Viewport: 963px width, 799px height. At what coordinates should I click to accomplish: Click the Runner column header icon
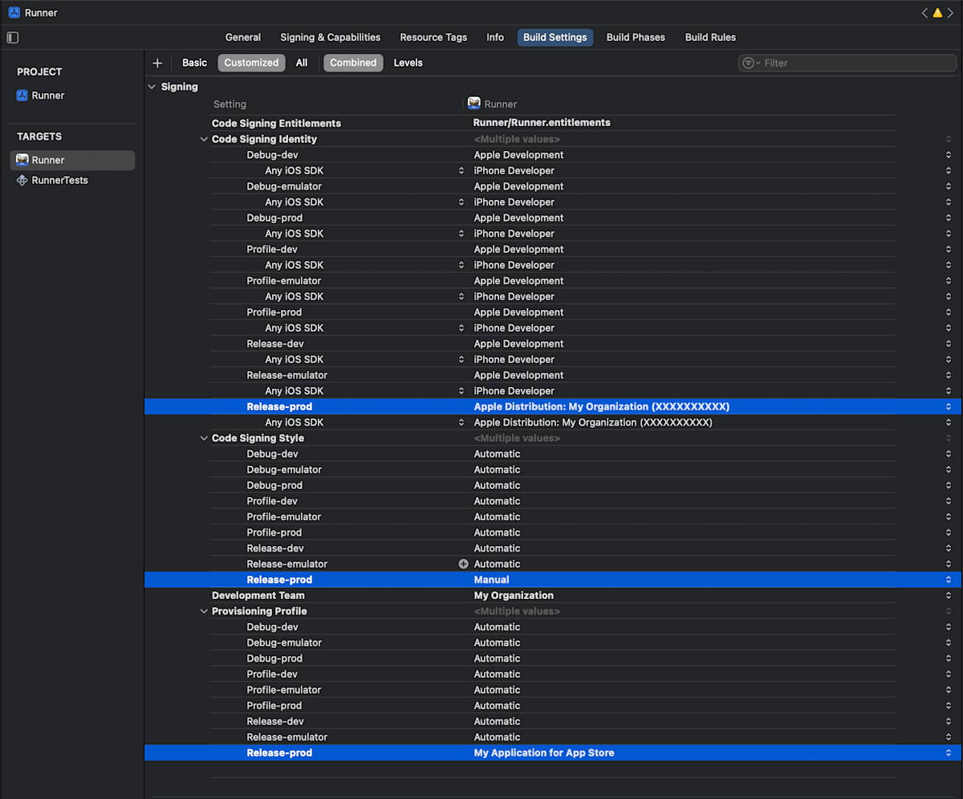[x=474, y=104]
